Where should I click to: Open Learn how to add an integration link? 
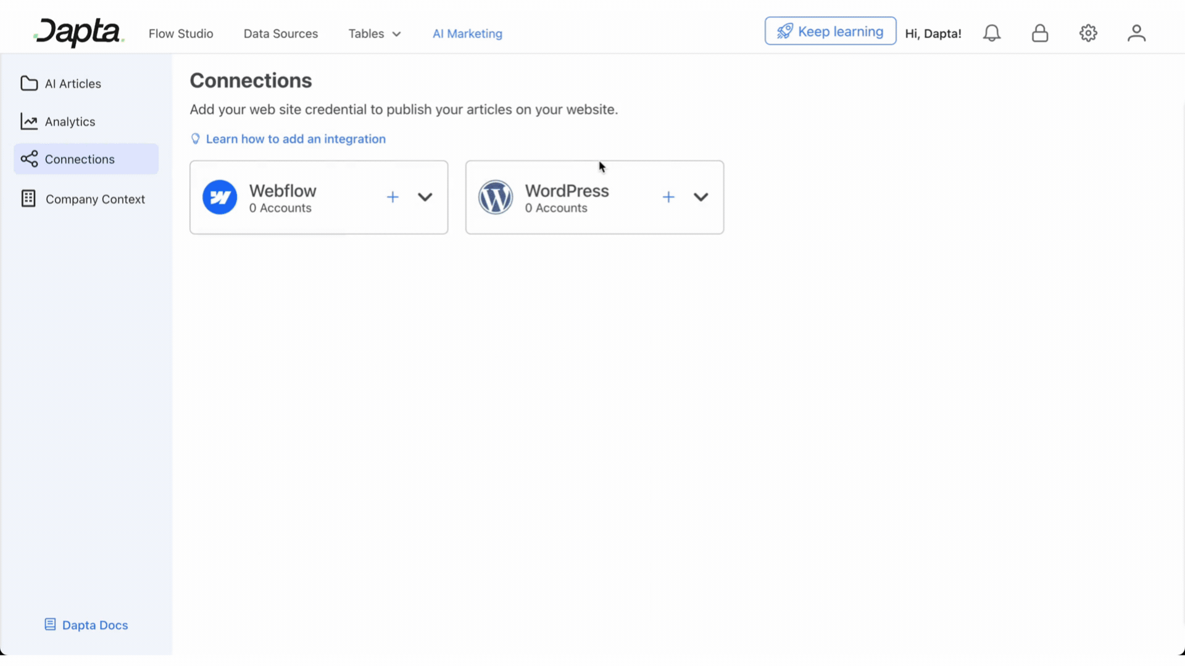[x=296, y=139]
